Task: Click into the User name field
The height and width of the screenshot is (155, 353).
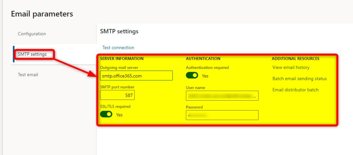Action: pos(222,96)
